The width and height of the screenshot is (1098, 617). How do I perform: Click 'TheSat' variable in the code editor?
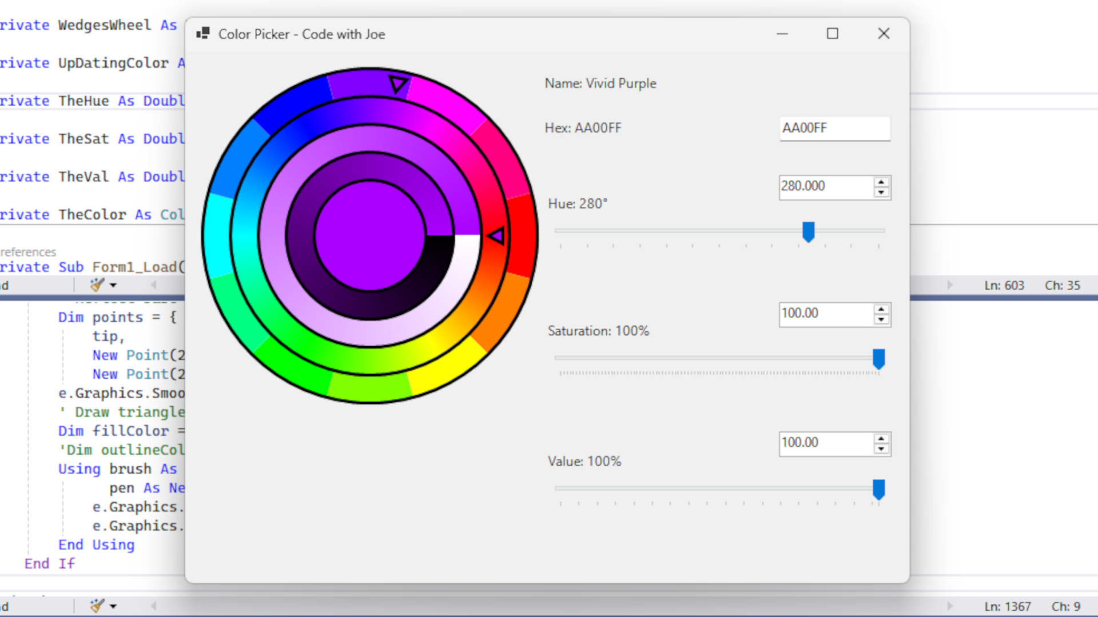click(83, 139)
